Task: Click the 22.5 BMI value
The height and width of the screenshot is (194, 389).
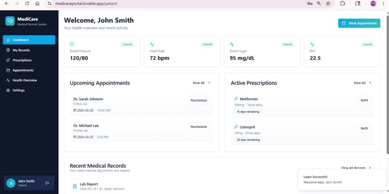Action: [315, 58]
